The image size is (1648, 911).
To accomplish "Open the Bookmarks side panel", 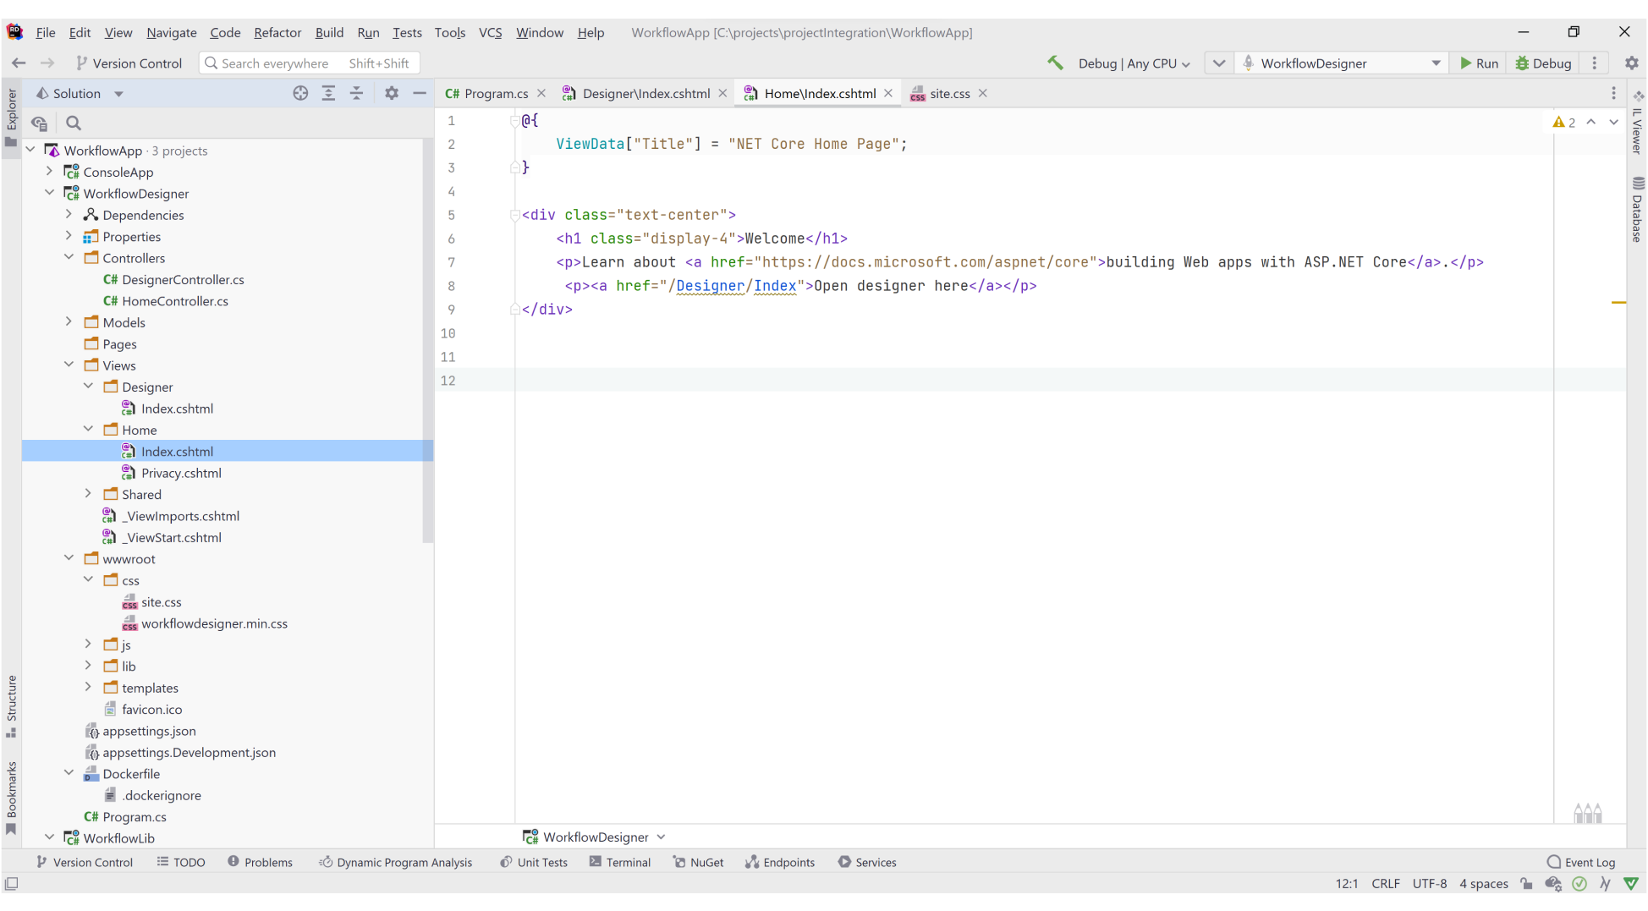I will [11, 798].
